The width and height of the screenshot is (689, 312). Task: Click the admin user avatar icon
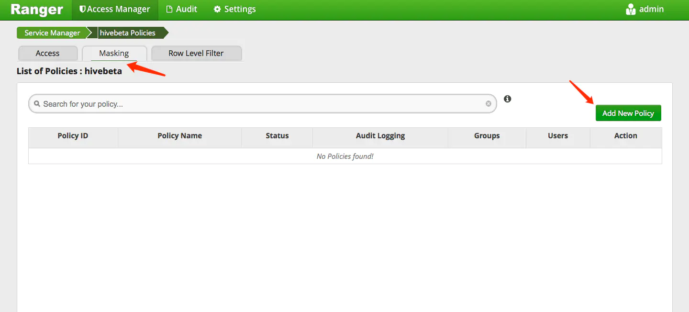coord(631,10)
